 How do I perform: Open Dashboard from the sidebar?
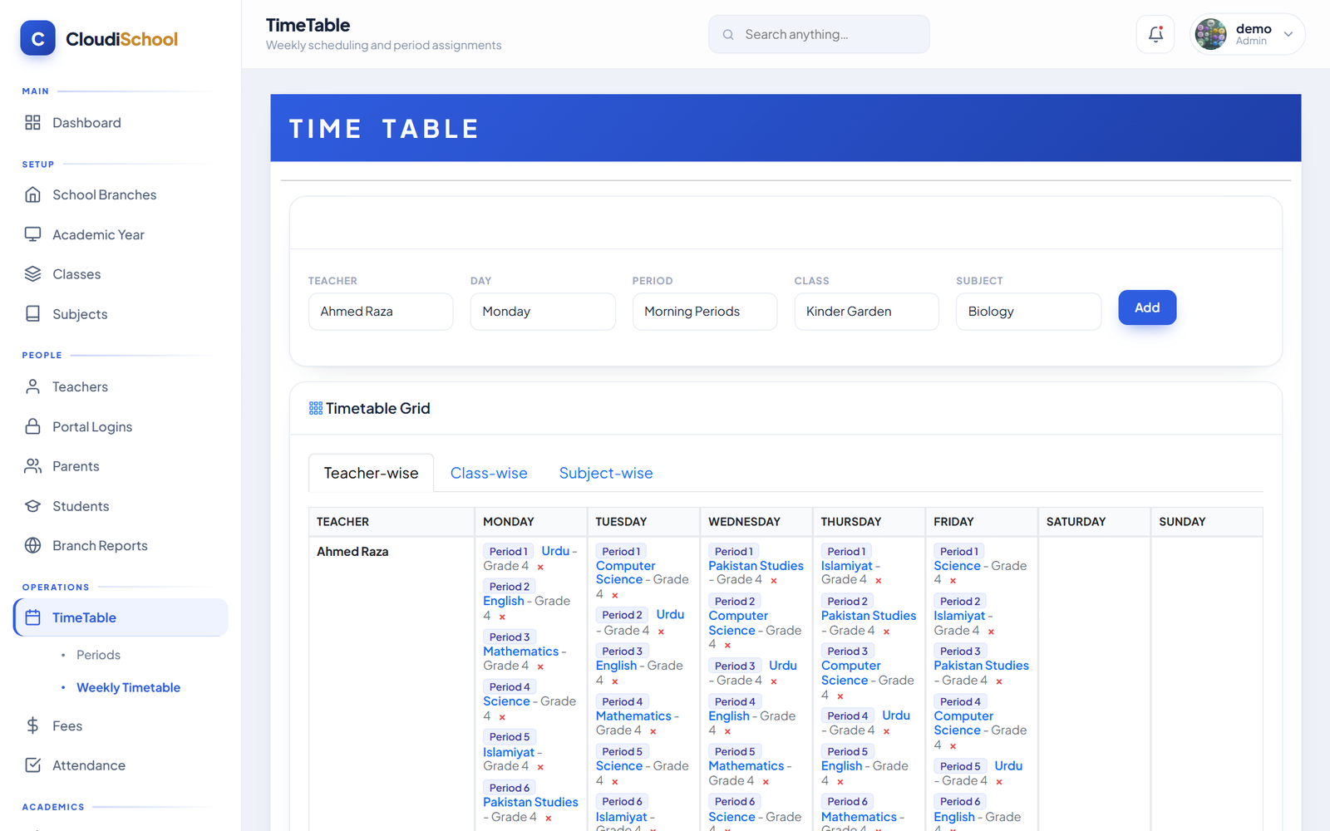(x=121, y=123)
